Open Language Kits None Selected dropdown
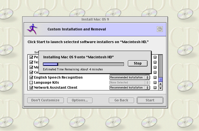Screen dimensions: 199x131 coord(129,83)
